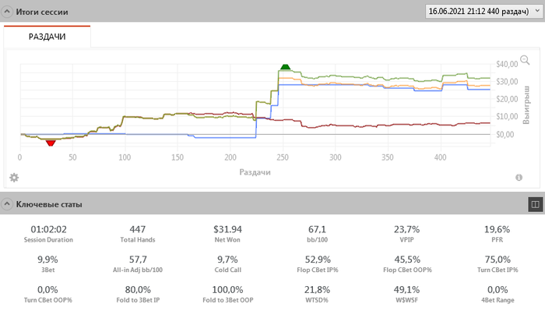Click the Выигрыш axis label
Viewport: 545px width, 311px height.
[526, 104]
